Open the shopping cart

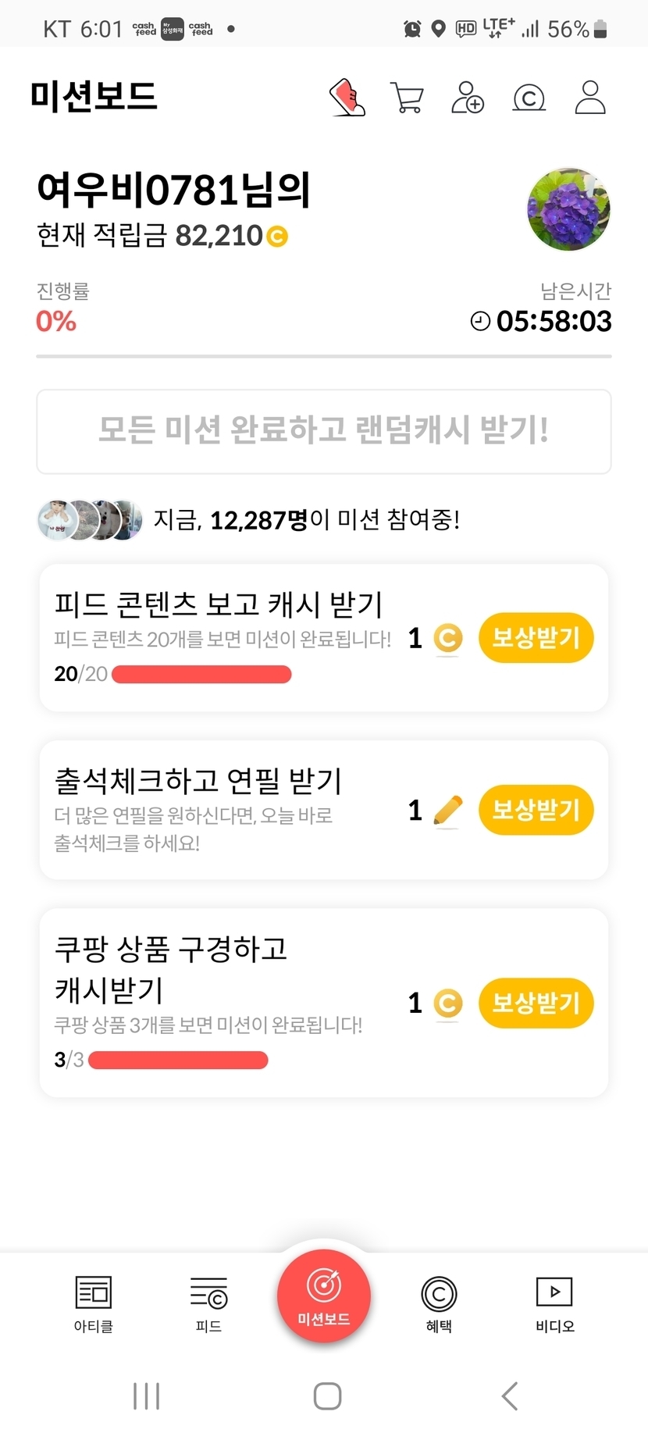click(x=407, y=98)
